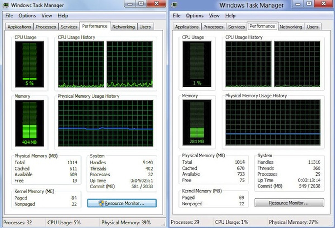335x228 pixels.
Task: Click the shield icon on left Resource Monitor
Action: 102,203
